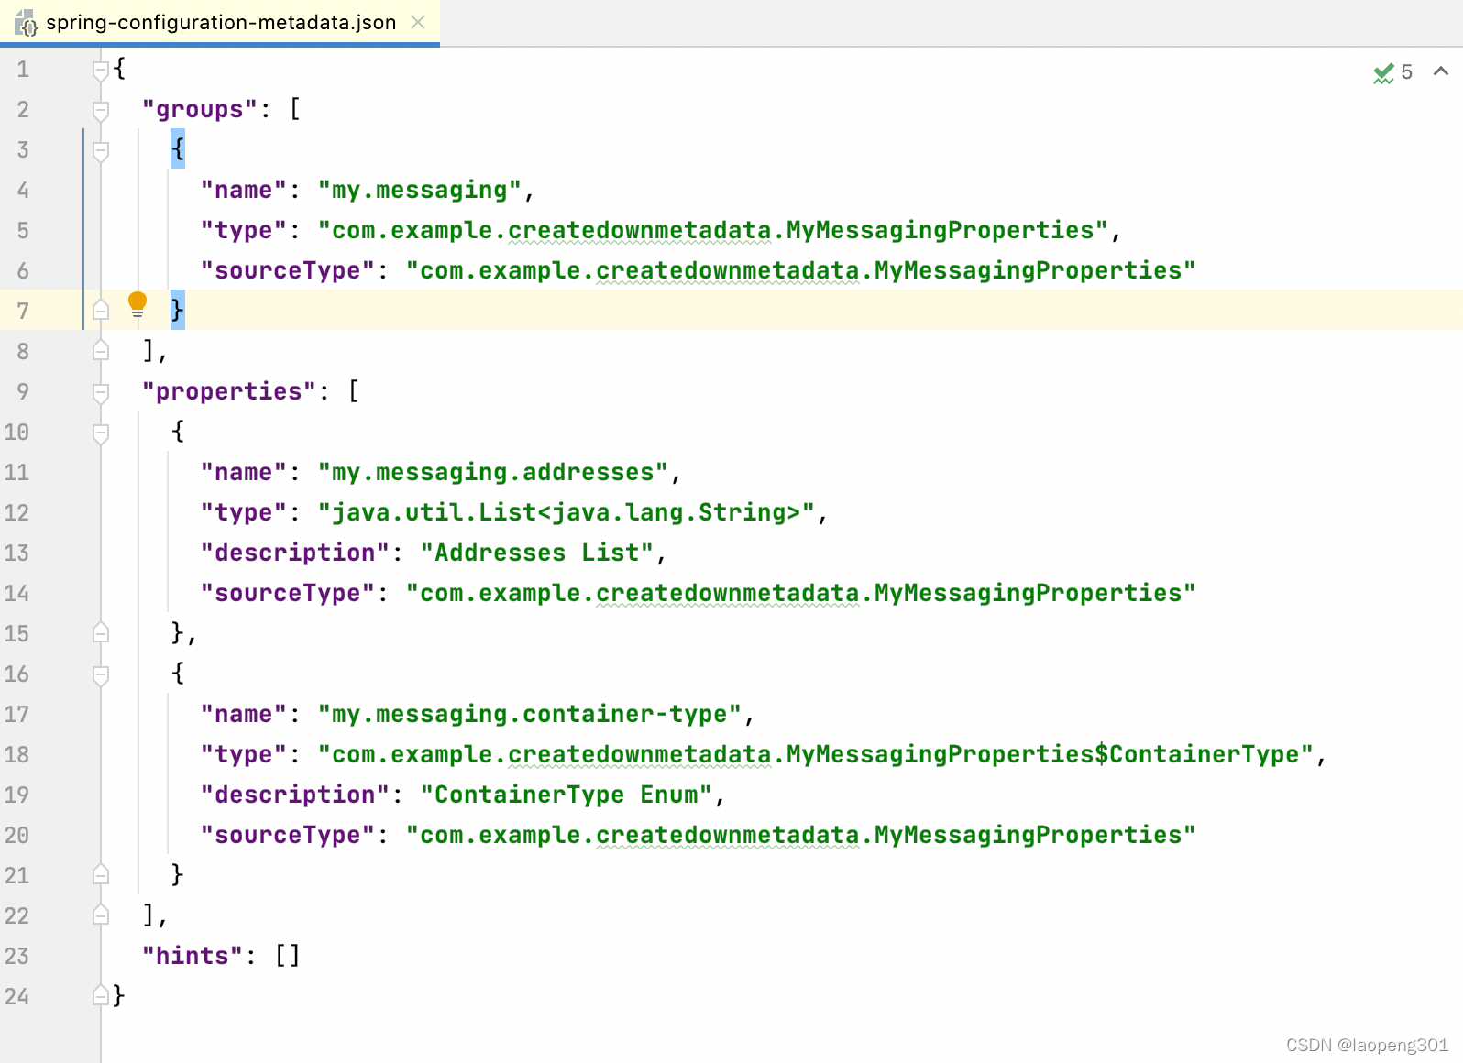Image resolution: width=1463 pixels, height=1063 pixels.
Task: Click the fold end marker on line 15
Action: pos(101,633)
